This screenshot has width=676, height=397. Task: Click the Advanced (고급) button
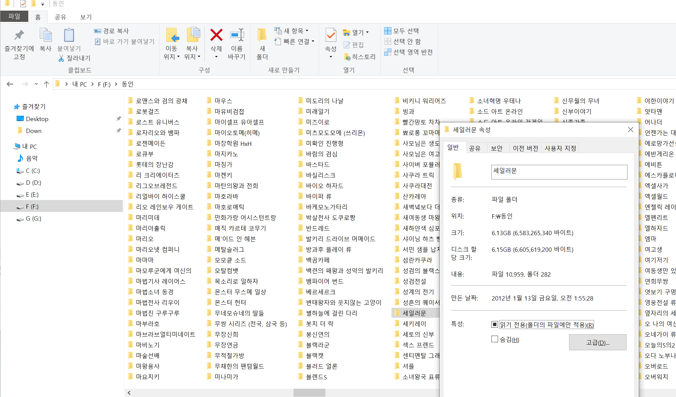pos(597,343)
